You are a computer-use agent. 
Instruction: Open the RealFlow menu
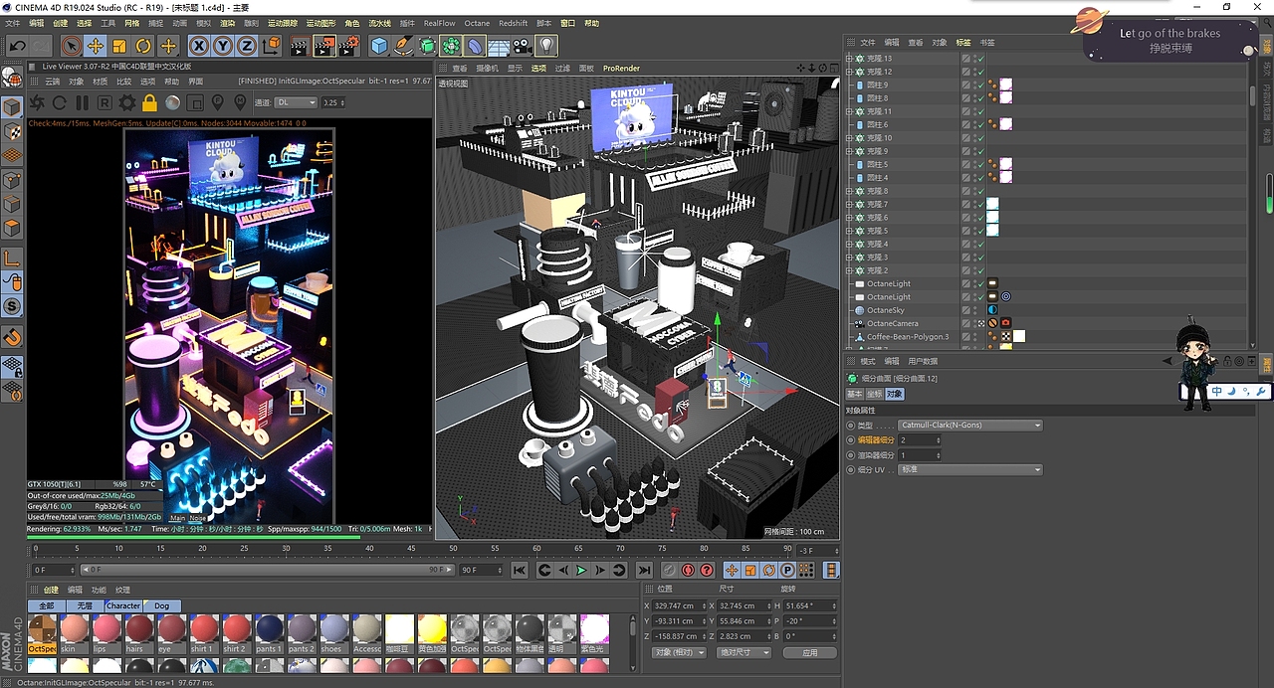click(x=439, y=23)
